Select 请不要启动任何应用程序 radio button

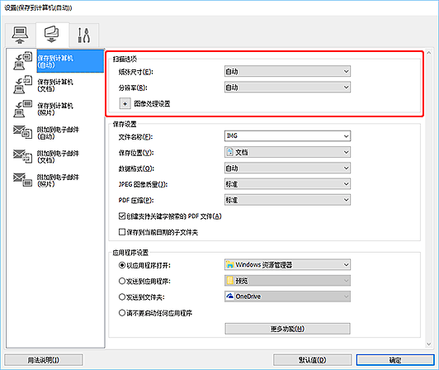[122, 313]
